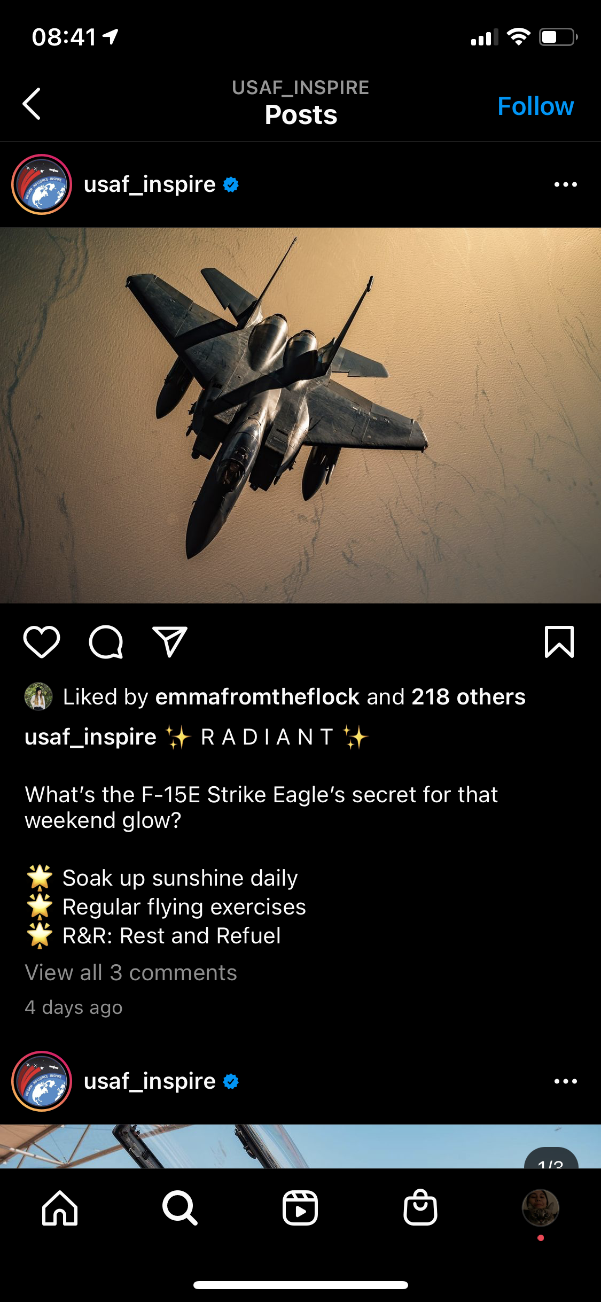601x1302 pixels.
Task: Open usaf_inspire username in second post header
Action: 150,1081
